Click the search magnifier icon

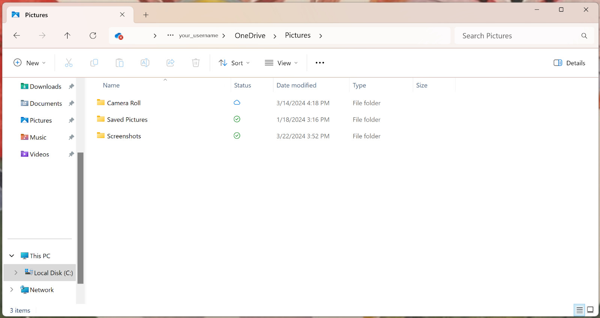(584, 36)
